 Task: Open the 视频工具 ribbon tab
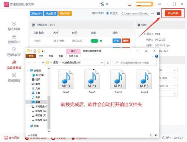[x=73, y=56]
